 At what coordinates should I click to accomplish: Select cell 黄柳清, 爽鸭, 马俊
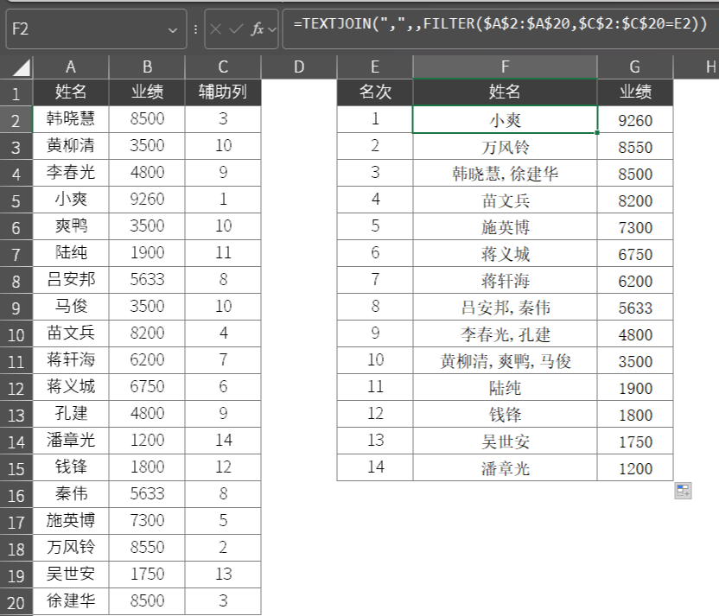(505, 361)
